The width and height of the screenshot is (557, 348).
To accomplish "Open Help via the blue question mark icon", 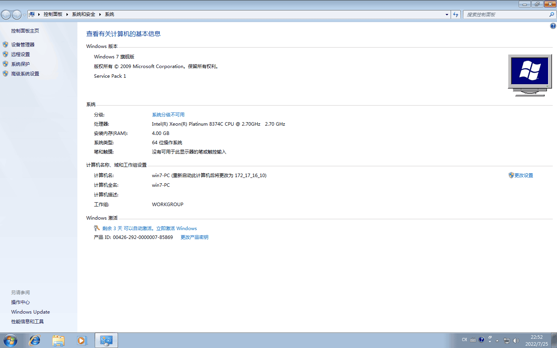I will tap(553, 26).
